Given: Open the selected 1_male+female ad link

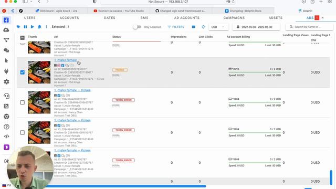Looking at the screenshot, I should [x=65, y=60].
